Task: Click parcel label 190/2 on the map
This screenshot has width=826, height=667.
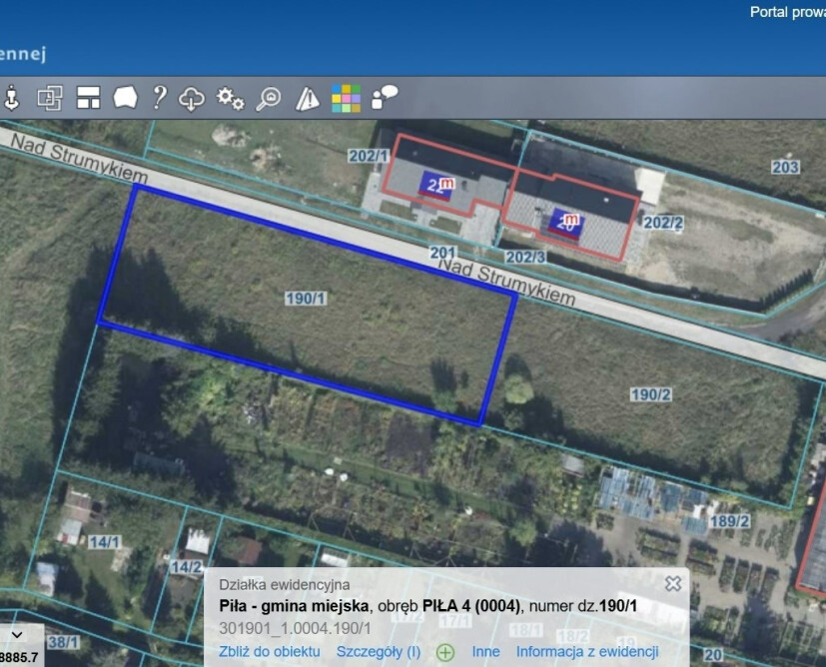Action: tap(650, 394)
